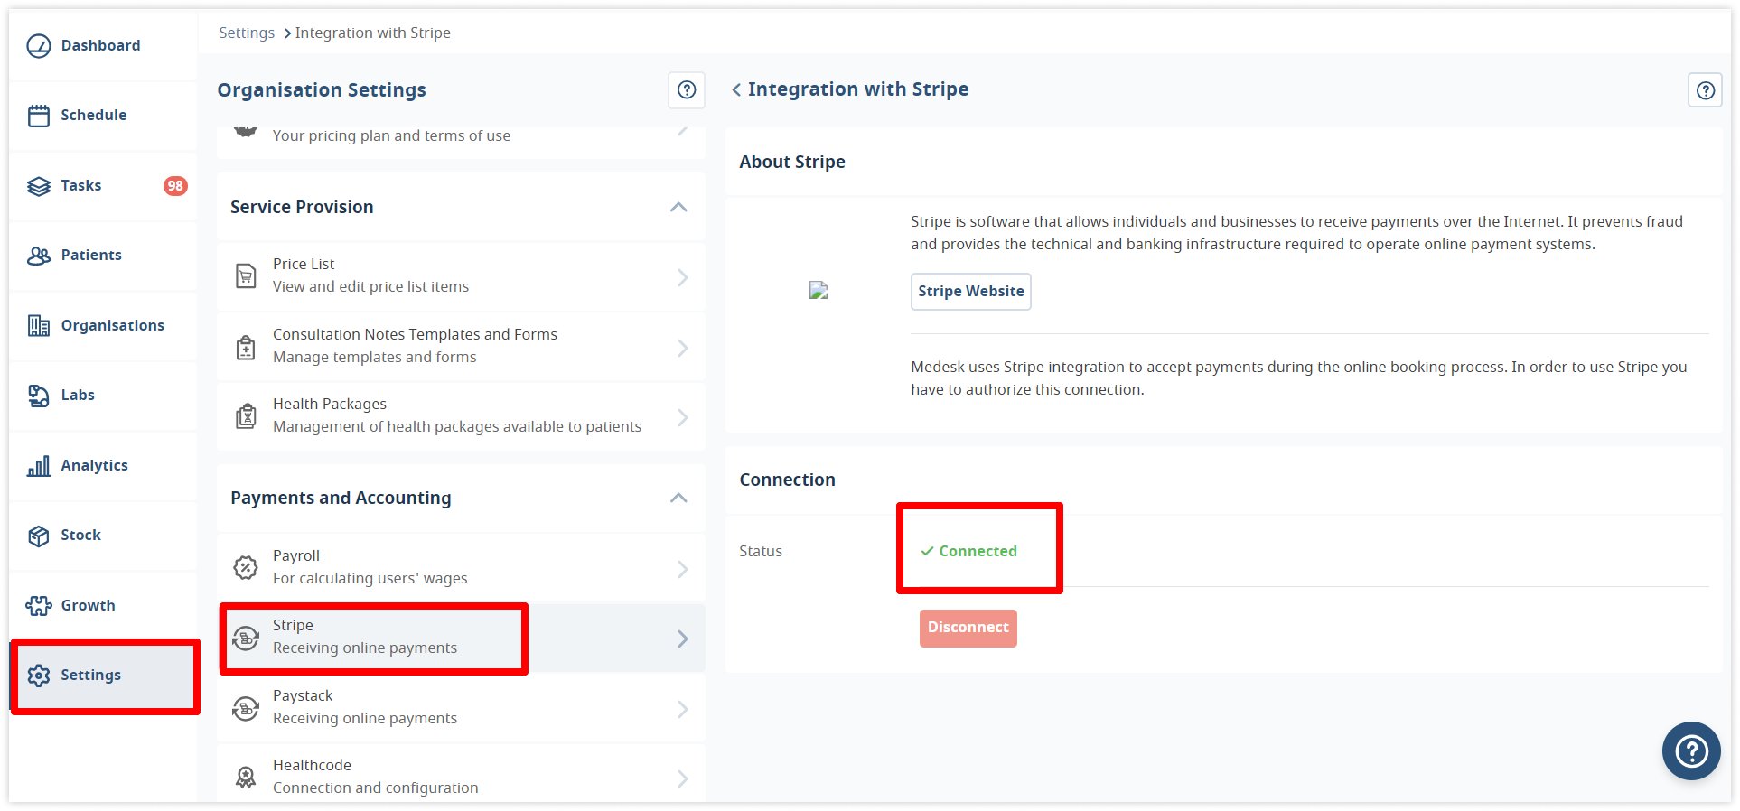Open Stripe row chevron

[x=683, y=639]
